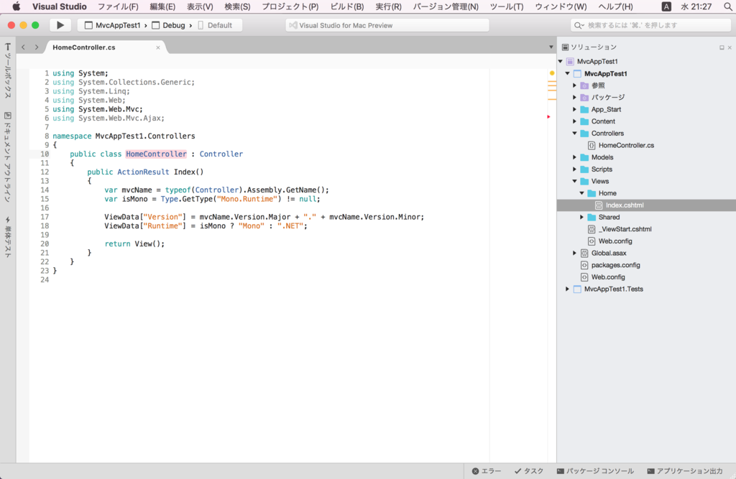This screenshot has height=479, width=736.
Task: Expand the パッケージ packages folder
Action: pyautogui.click(x=574, y=97)
